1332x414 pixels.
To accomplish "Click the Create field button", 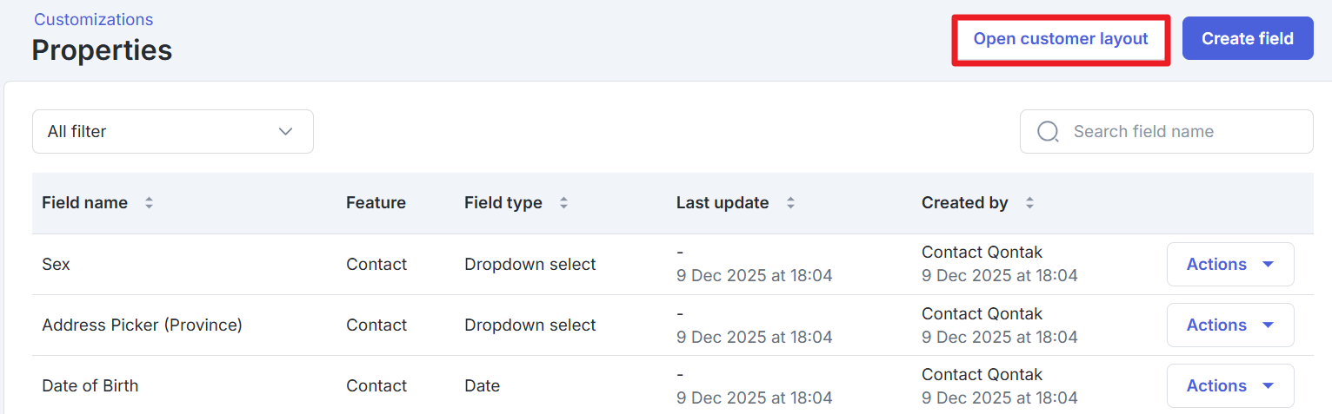I will click(1247, 39).
